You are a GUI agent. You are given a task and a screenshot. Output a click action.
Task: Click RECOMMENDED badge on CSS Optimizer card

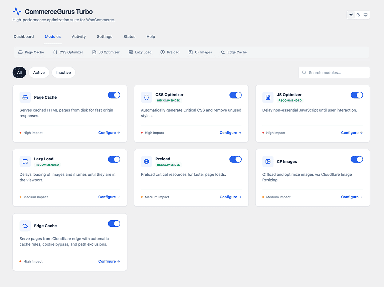169,100
